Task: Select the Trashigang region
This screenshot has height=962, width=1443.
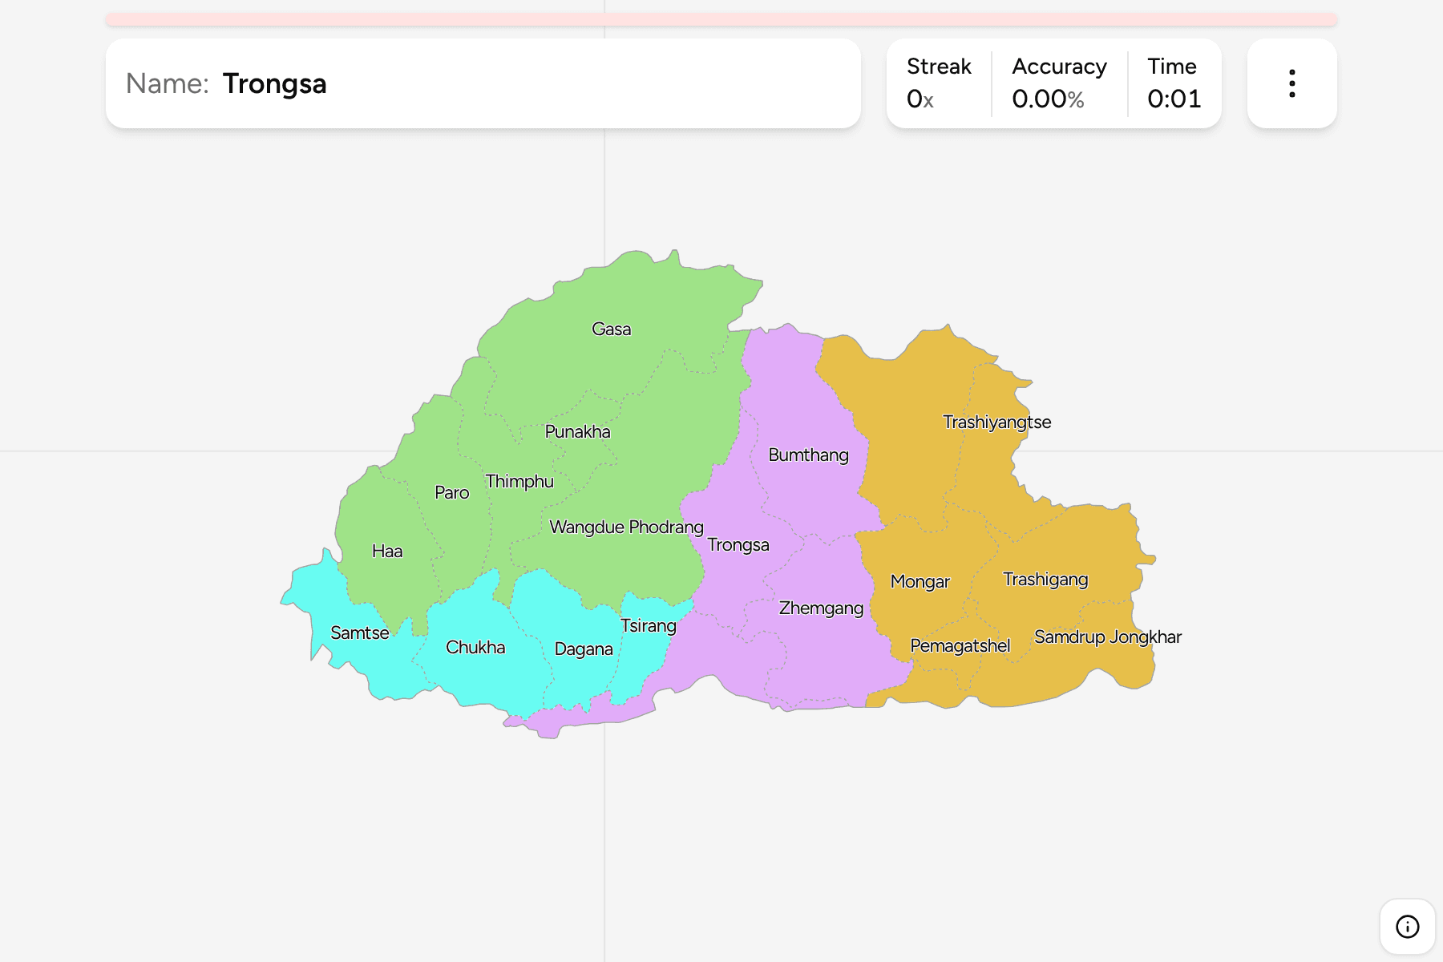Action: coord(1045,580)
